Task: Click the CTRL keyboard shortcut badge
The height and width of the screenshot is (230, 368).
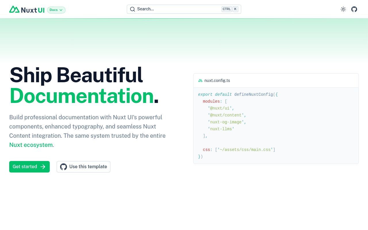Action: 227,9
